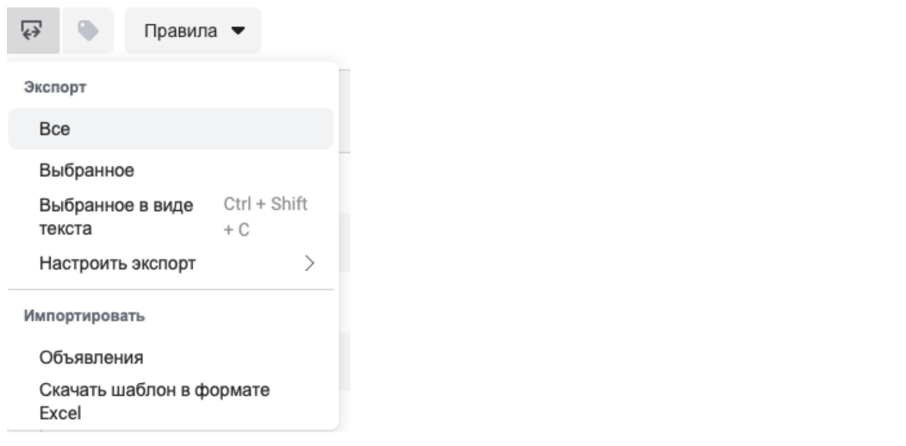The width and height of the screenshot is (906, 446).
Task: Click the grayed-out tag label icon
Action: (x=88, y=30)
